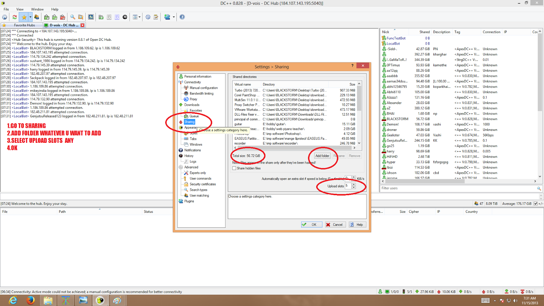This screenshot has height=306, width=544.
Task: Toggle the checkbox beside the +/- status label
Action: point(536,204)
